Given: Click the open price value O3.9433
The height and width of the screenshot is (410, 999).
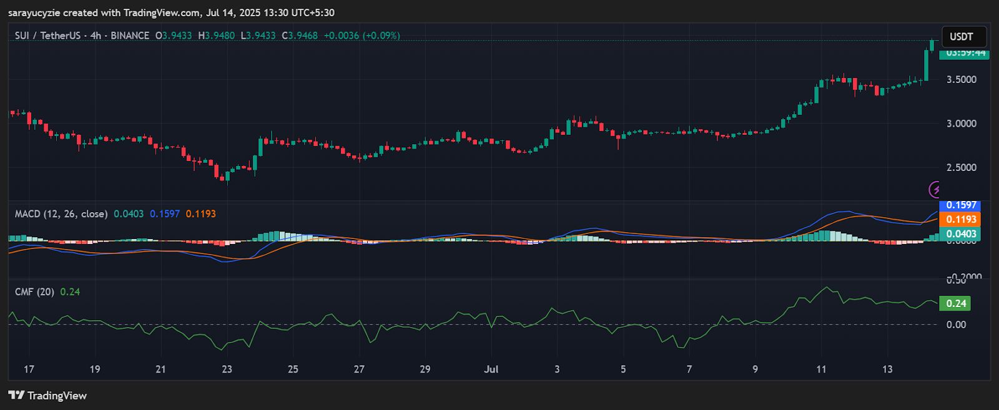Looking at the screenshot, I should pyautogui.click(x=174, y=36).
